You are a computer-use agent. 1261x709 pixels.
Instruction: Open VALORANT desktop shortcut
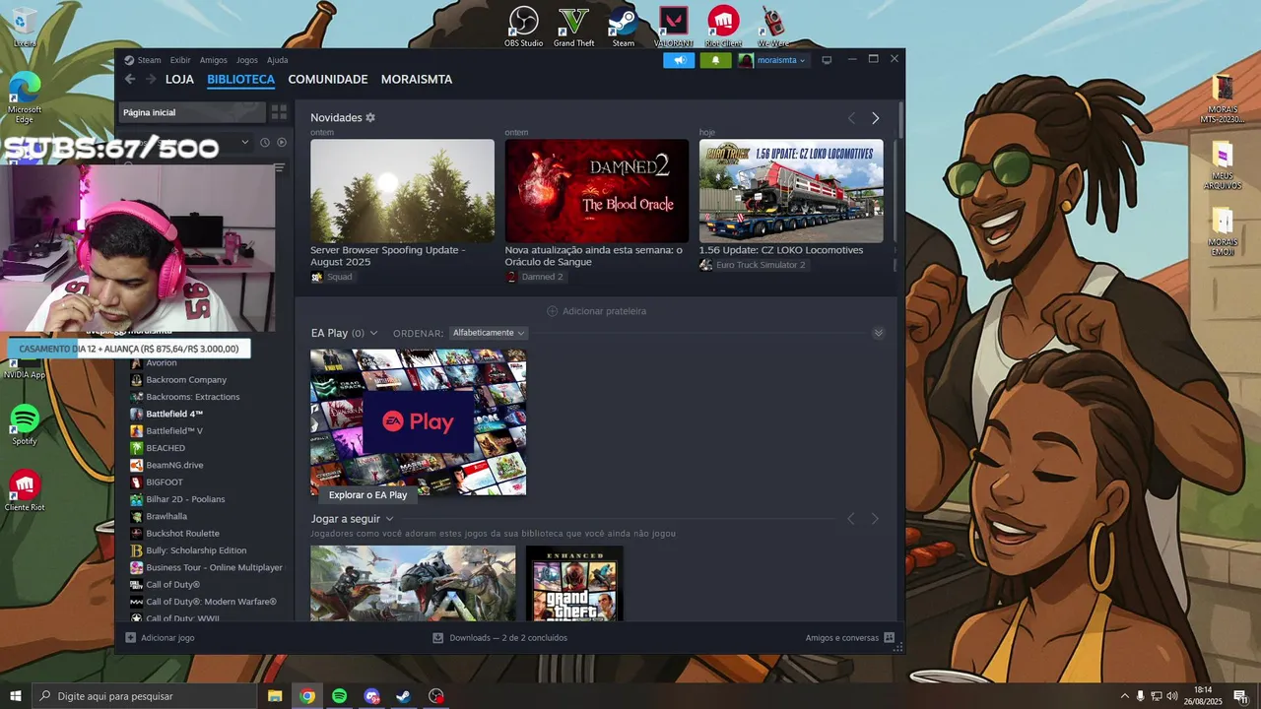[674, 27]
